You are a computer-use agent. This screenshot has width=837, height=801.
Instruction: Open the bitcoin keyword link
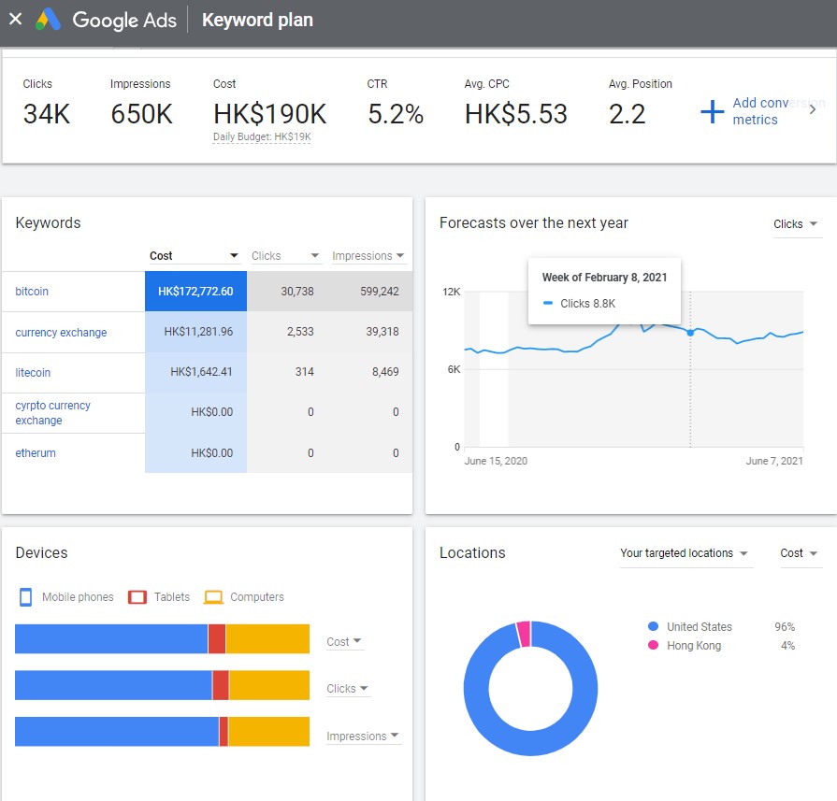tap(32, 292)
